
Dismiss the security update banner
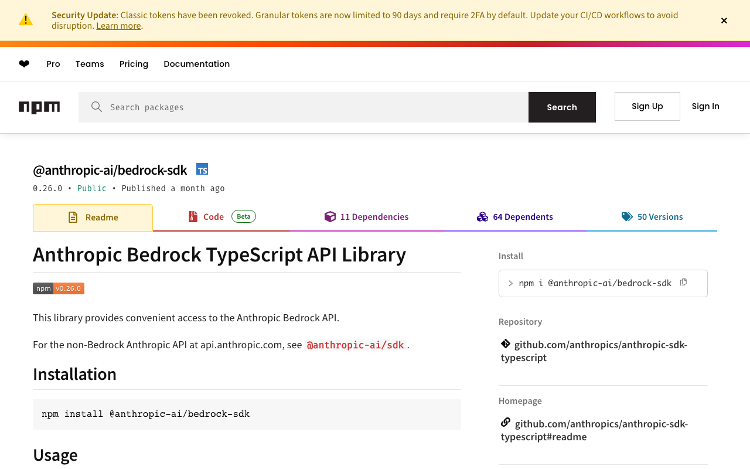(x=724, y=21)
